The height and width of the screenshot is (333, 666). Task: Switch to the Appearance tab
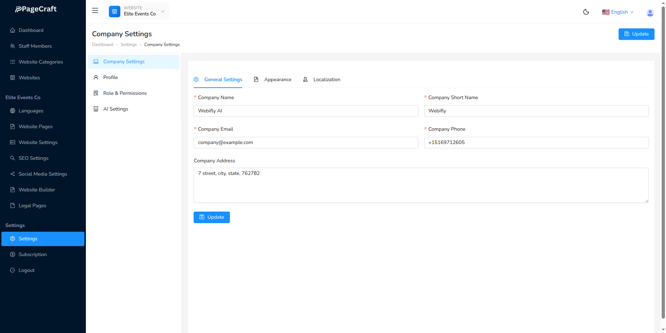(273, 80)
